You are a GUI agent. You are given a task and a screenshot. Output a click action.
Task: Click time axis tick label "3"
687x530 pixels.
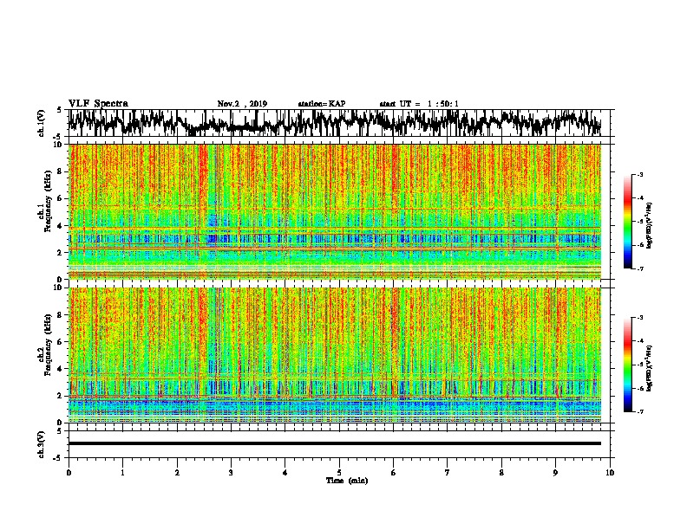pos(231,473)
